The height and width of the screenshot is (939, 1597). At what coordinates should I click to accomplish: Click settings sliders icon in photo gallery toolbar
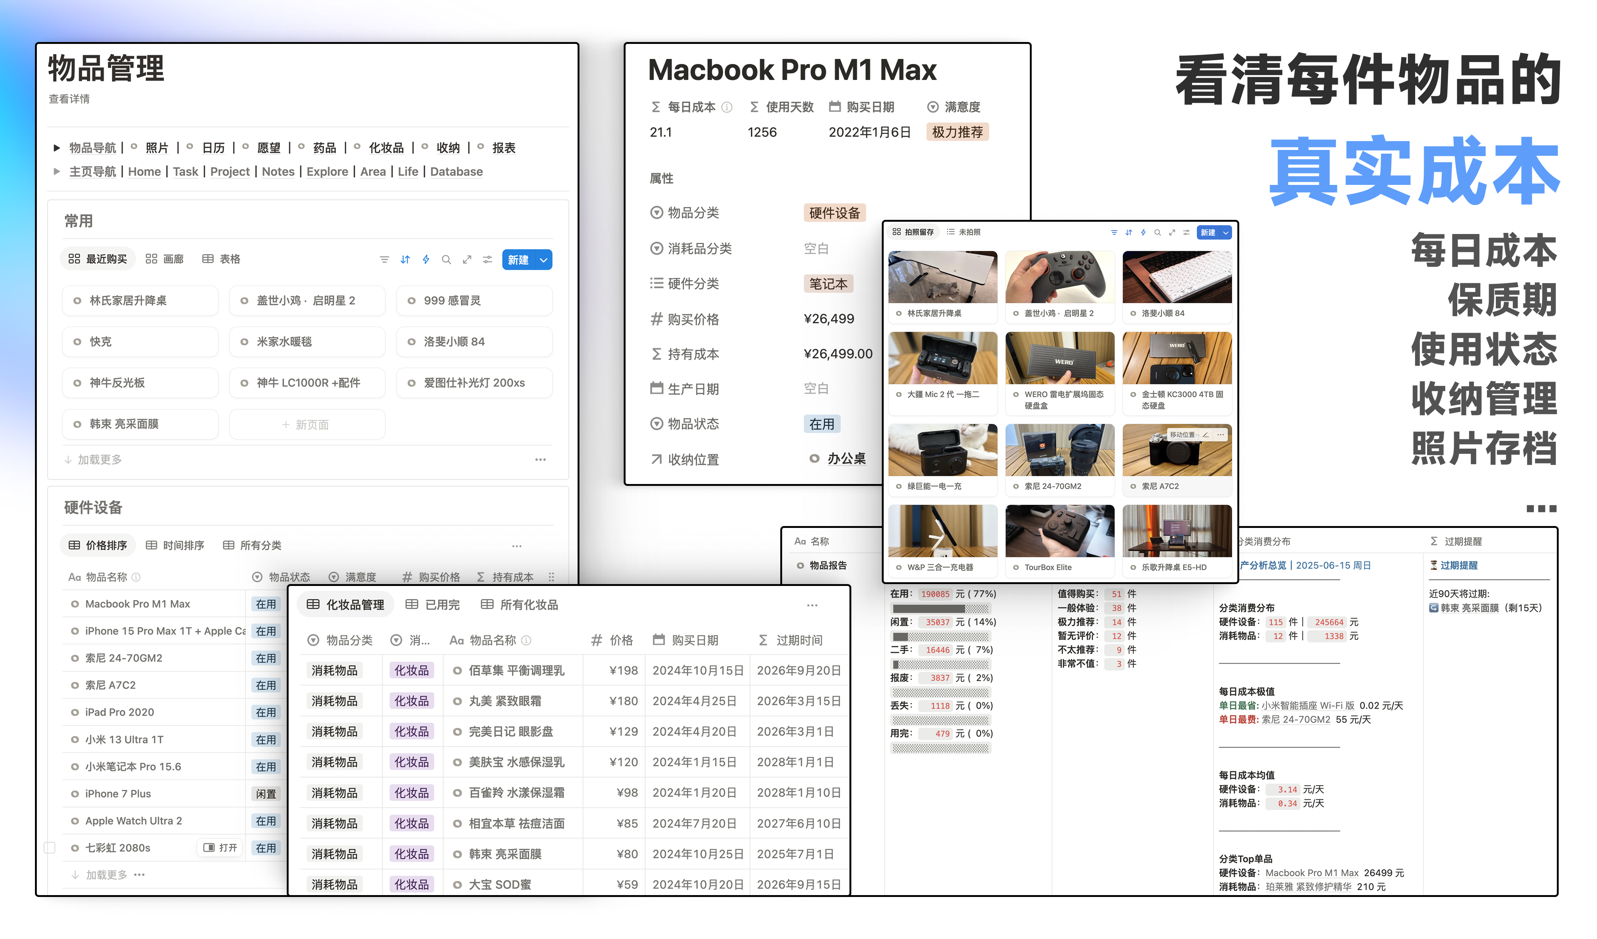tap(1186, 233)
